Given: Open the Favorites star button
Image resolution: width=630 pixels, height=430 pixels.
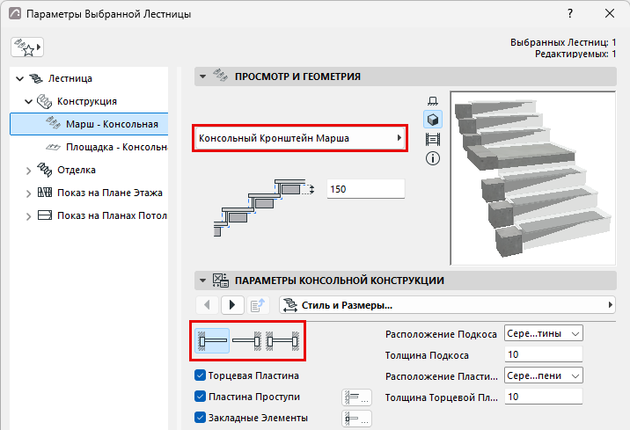Looking at the screenshot, I should pos(27,47).
